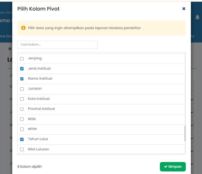Tick the Jurusan checkbox
The width and height of the screenshot is (202, 174).
22,89
